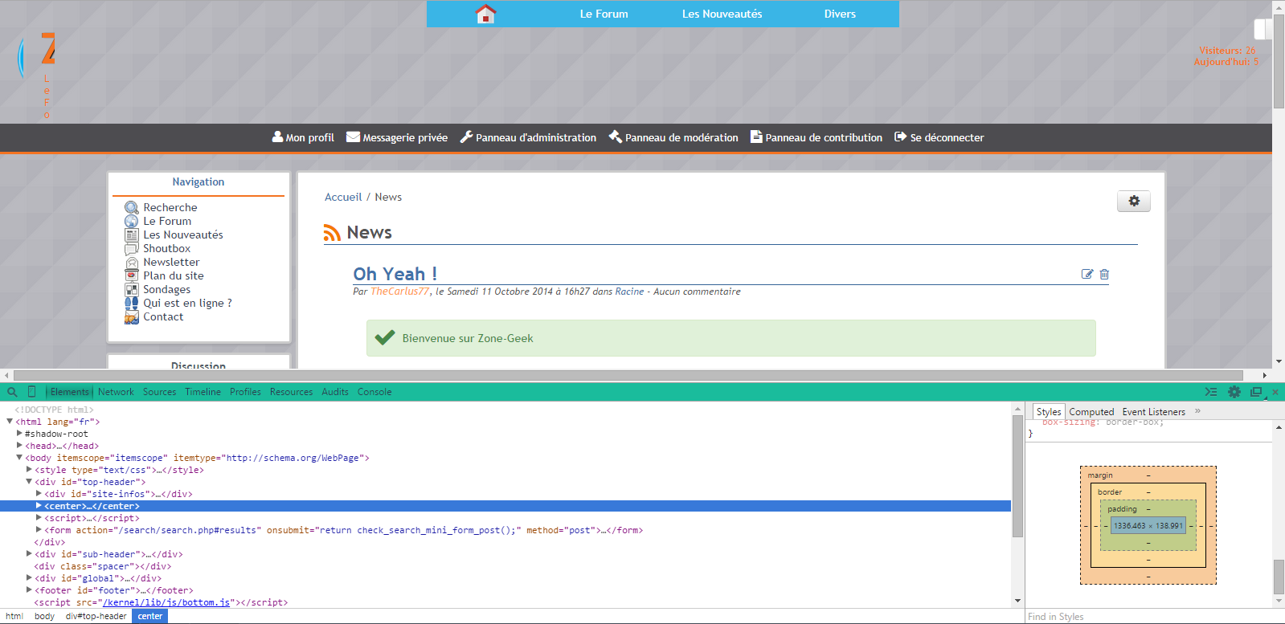This screenshot has height=624, width=1285.
Task: Expand the div#global node
Action: point(30,578)
